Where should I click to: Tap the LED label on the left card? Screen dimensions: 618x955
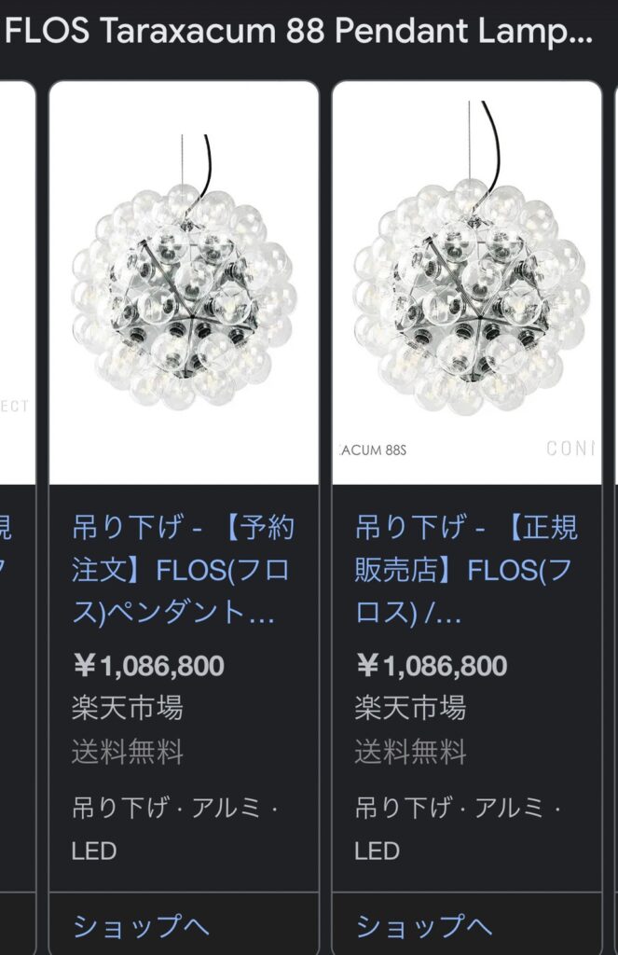[x=94, y=851]
